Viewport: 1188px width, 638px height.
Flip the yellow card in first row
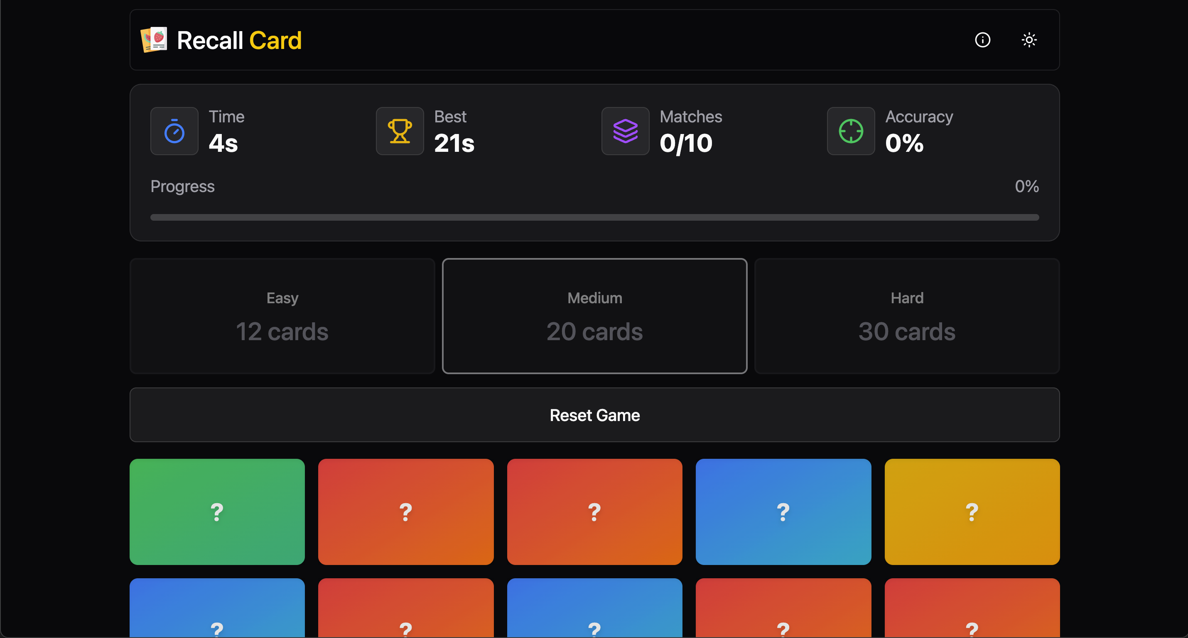click(x=972, y=512)
